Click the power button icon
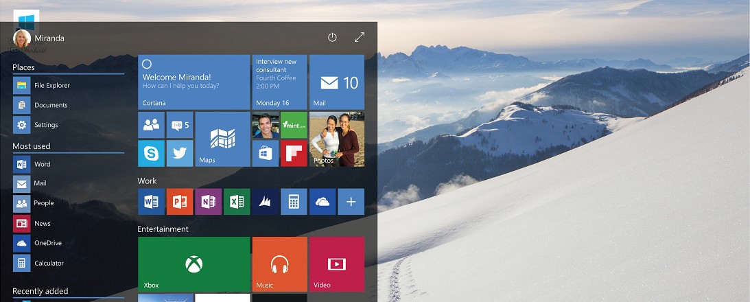Viewport: 750px width, 302px height. pos(332,37)
